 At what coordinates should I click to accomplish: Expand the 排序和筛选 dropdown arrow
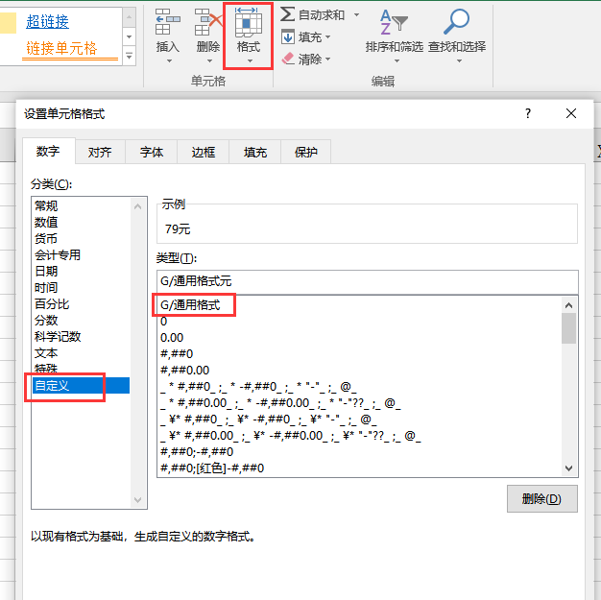397,60
